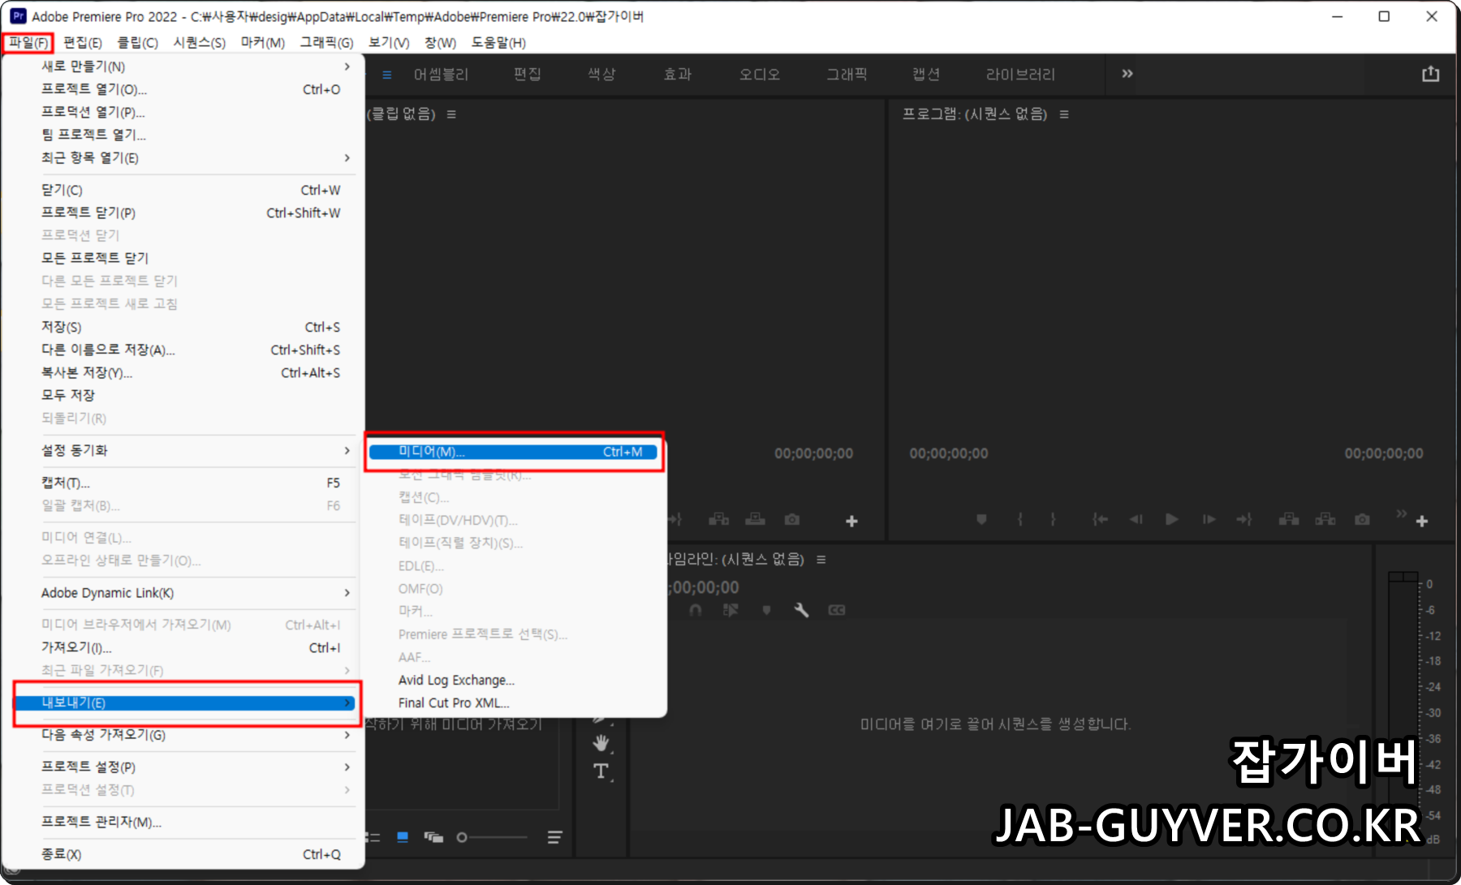Viewport: 1461px width, 885px height.
Task: Open Timeline panel menu
Action: [821, 560]
